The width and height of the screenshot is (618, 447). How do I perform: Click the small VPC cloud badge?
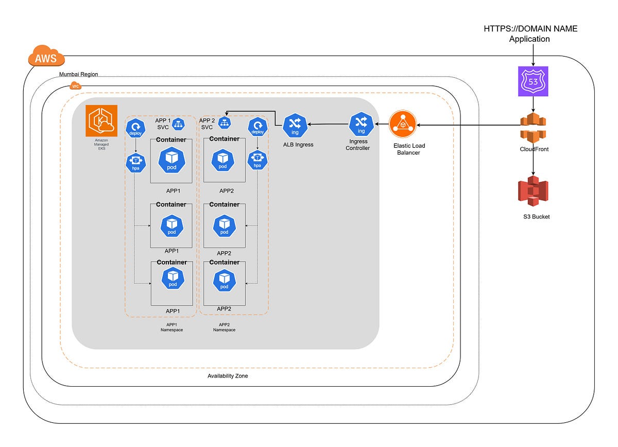pyautogui.click(x=76, y=85)
